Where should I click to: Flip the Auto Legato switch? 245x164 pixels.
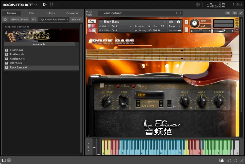138,104
